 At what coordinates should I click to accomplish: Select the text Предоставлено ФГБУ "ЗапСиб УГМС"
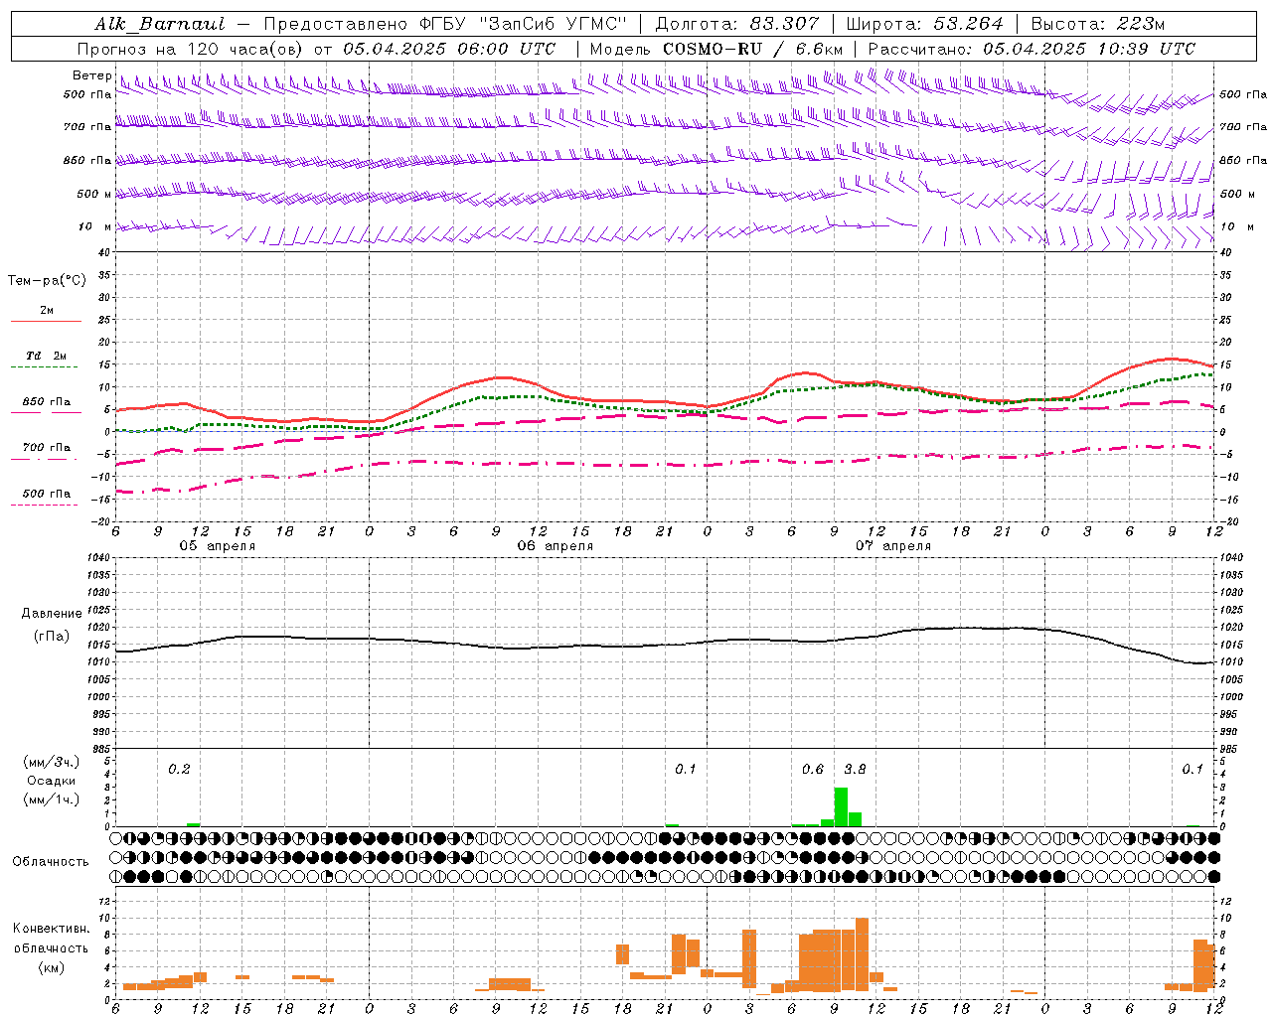(x=445, y=24)
